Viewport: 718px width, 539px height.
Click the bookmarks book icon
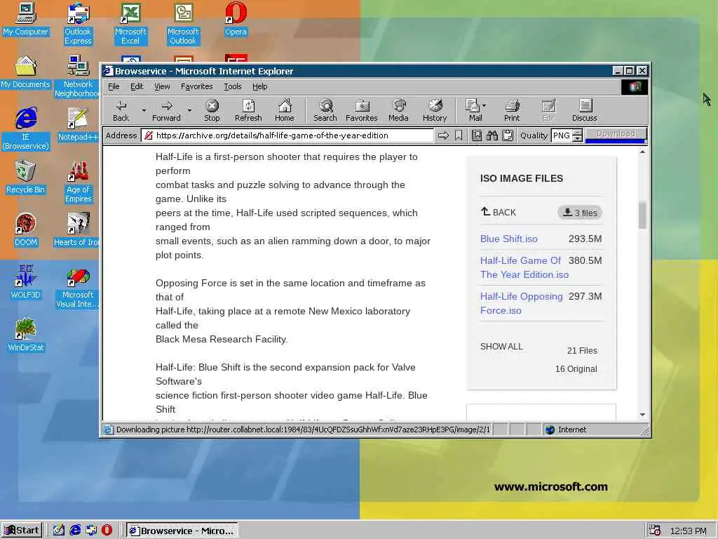pos(477,135)
